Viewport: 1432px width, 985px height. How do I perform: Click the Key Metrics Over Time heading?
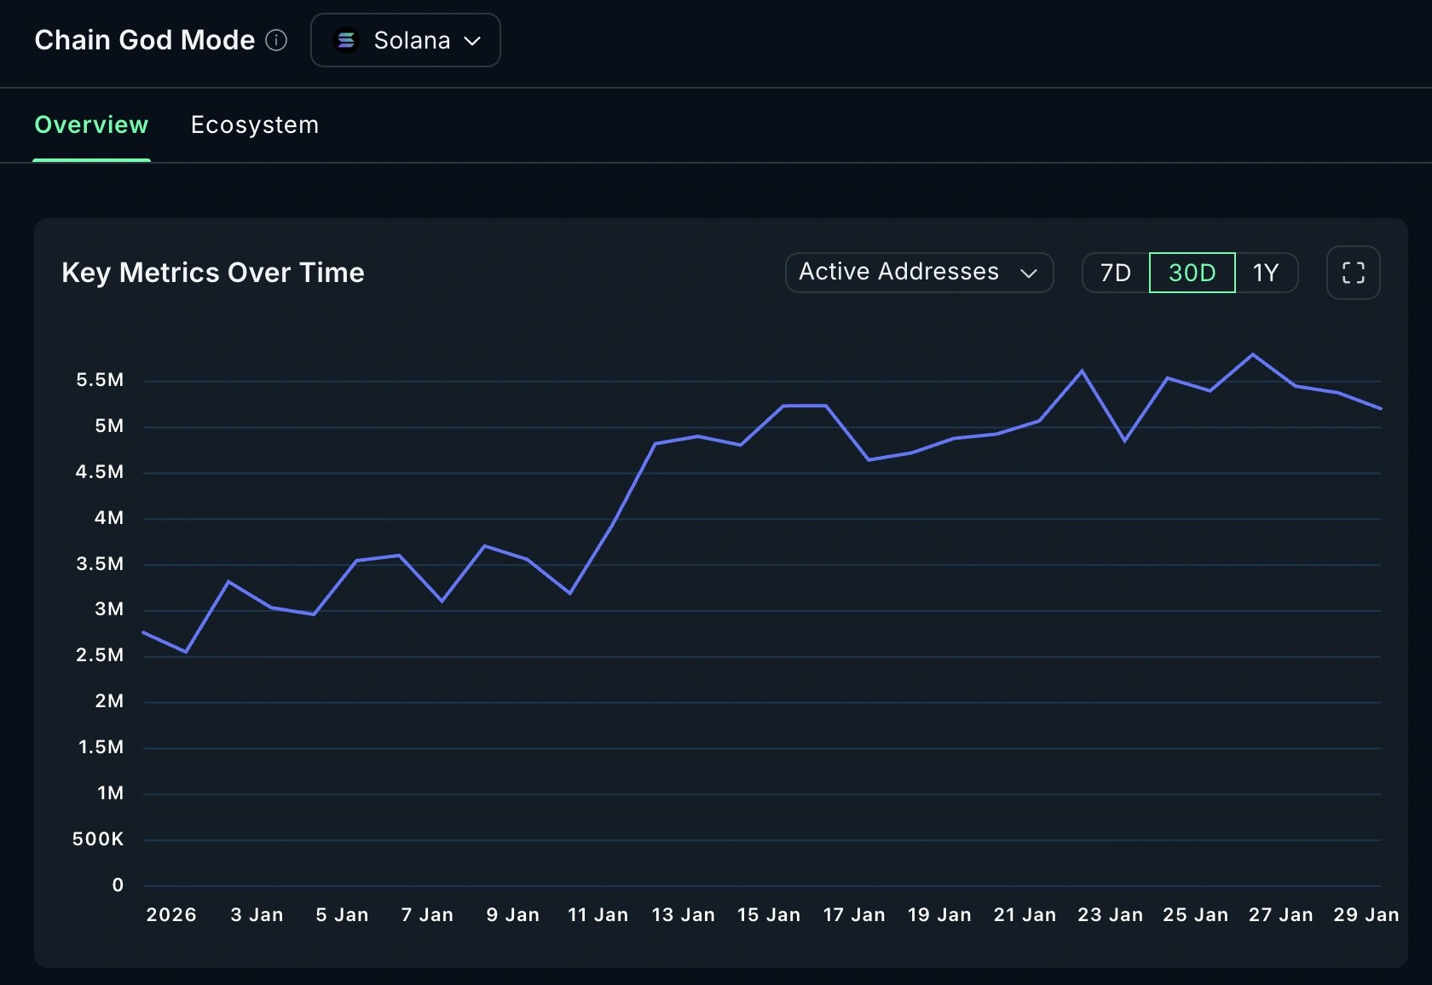coord(213,273)
